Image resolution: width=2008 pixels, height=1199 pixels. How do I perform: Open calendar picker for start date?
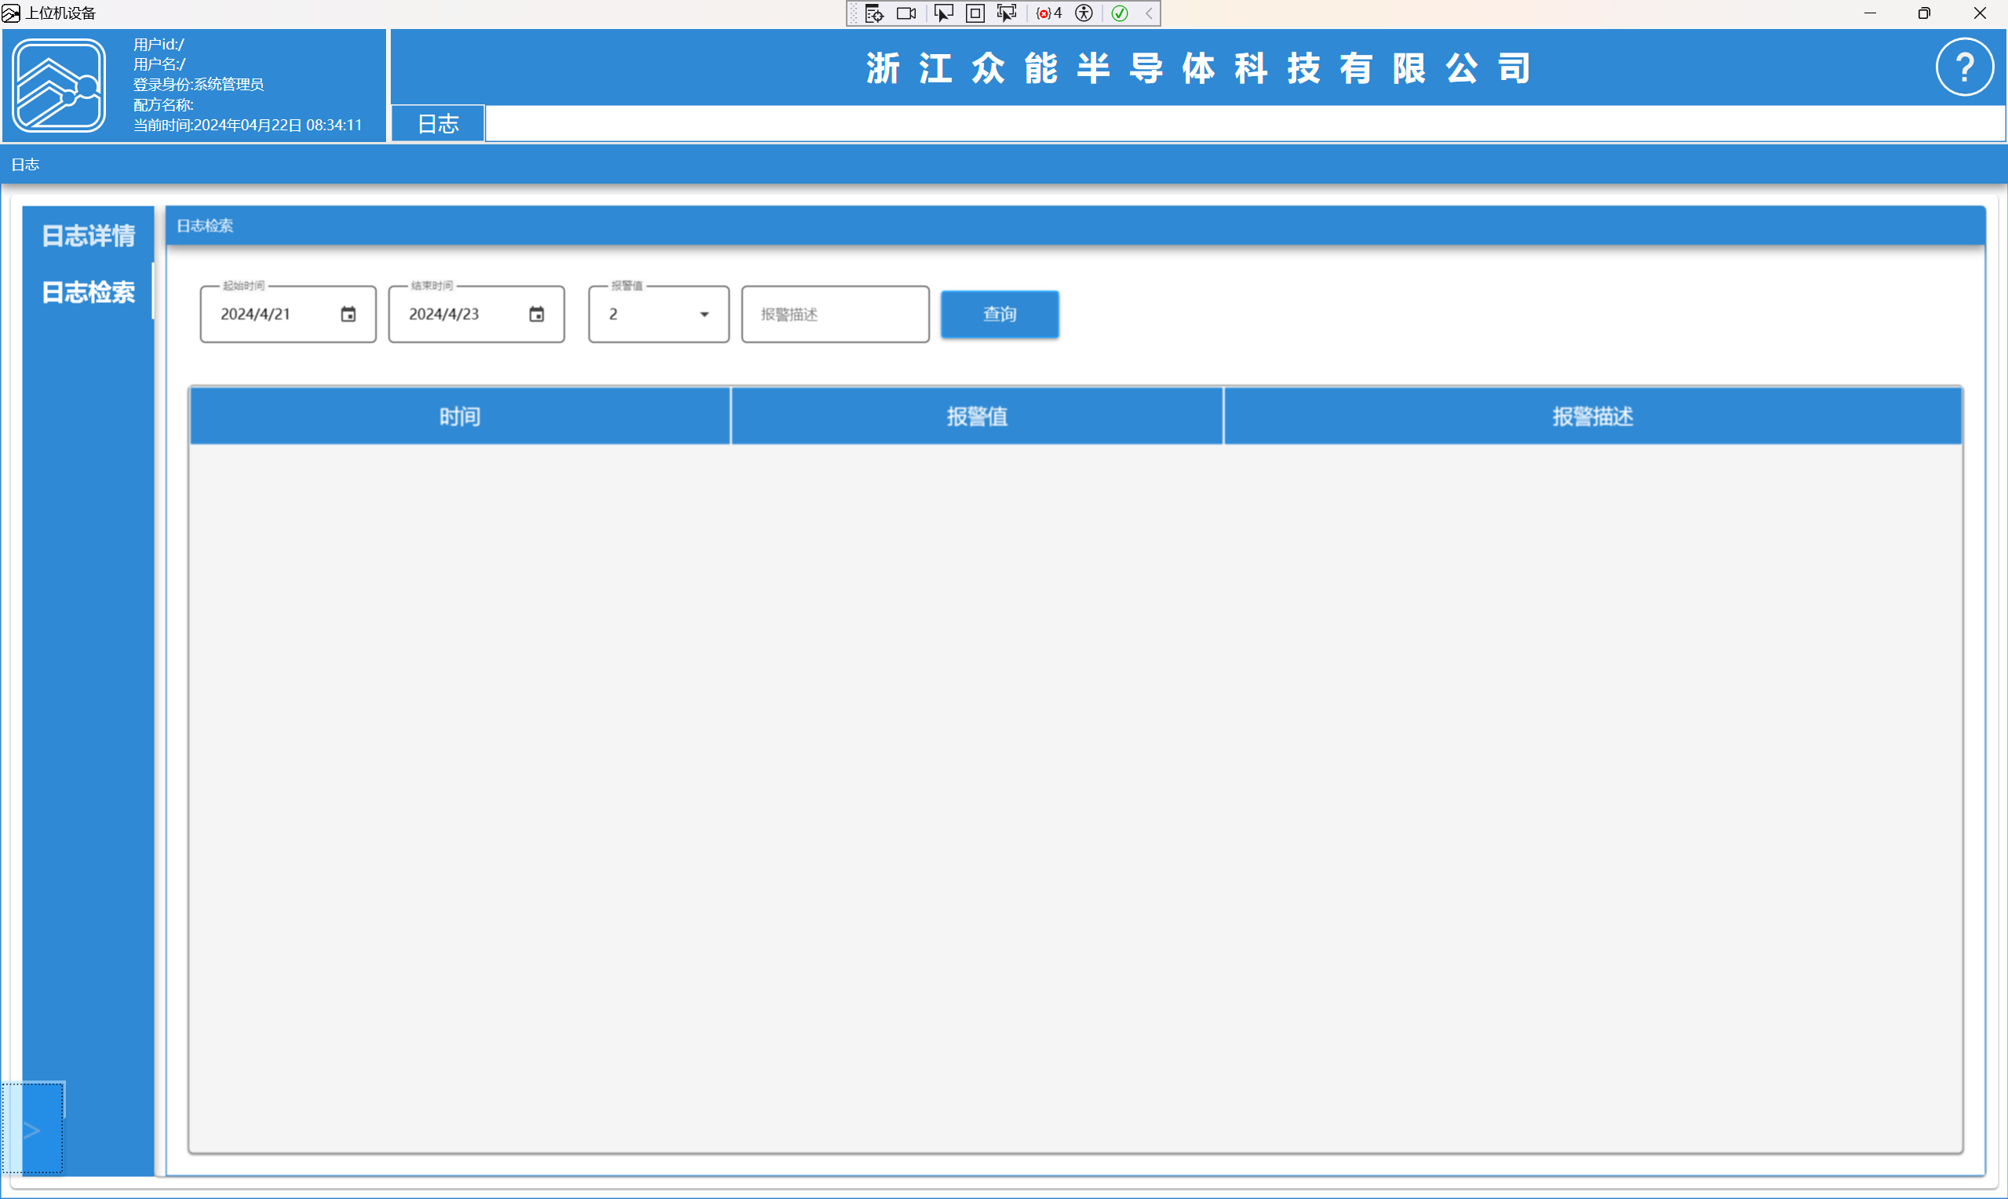(348, 315)
